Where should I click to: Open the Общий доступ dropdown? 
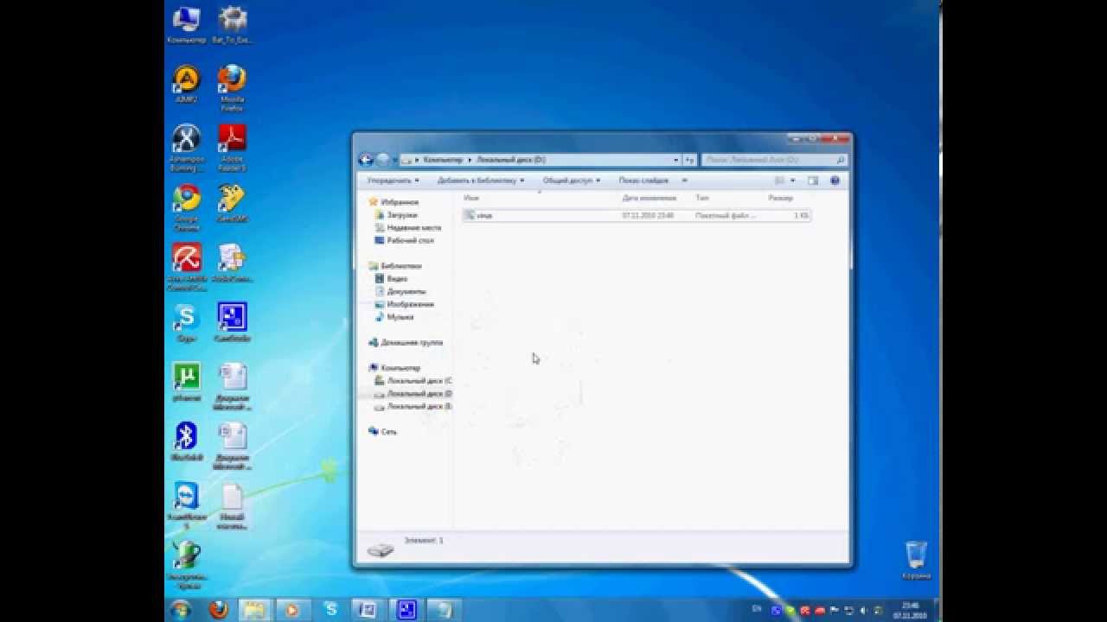tap(572, 181)
